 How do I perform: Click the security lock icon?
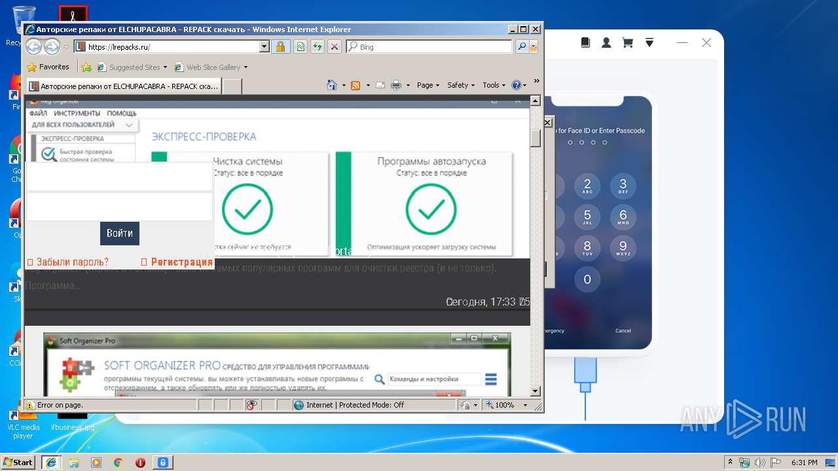(x=280, y=46)
